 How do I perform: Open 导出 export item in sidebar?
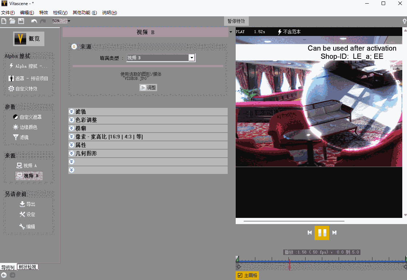point(27,204)
